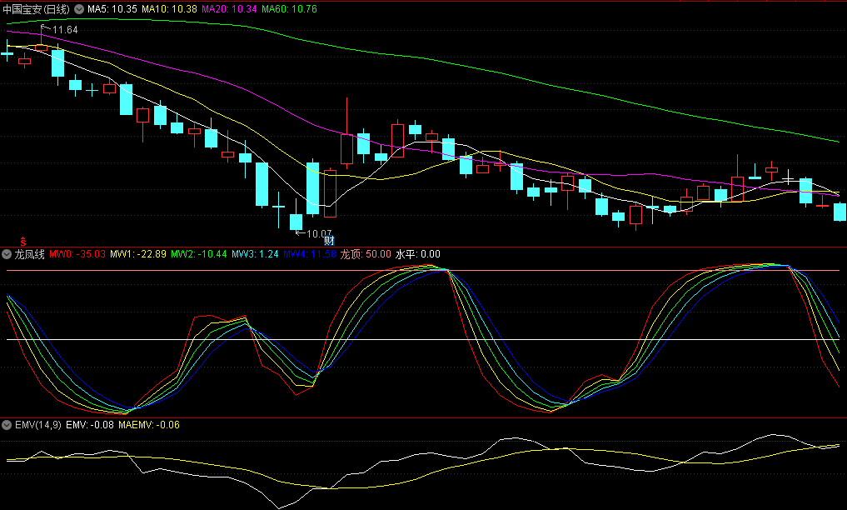Click the MA20: 10.34 label
The width and height of the screenshot is (847, 510).
229,9
